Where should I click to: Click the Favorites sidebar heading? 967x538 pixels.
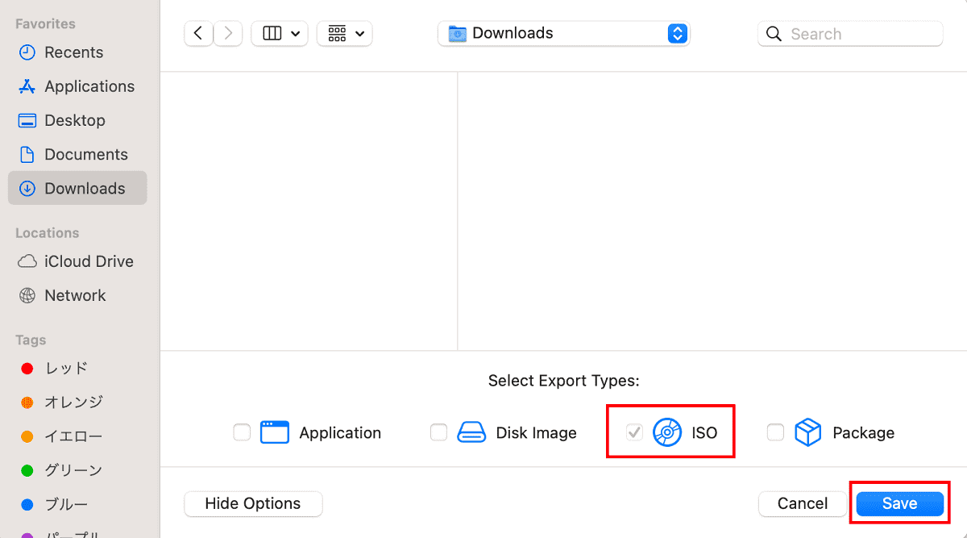45,24
